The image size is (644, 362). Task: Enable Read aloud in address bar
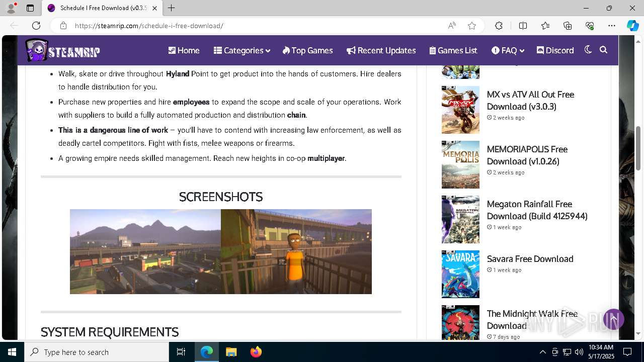click(x=452, y=26)
